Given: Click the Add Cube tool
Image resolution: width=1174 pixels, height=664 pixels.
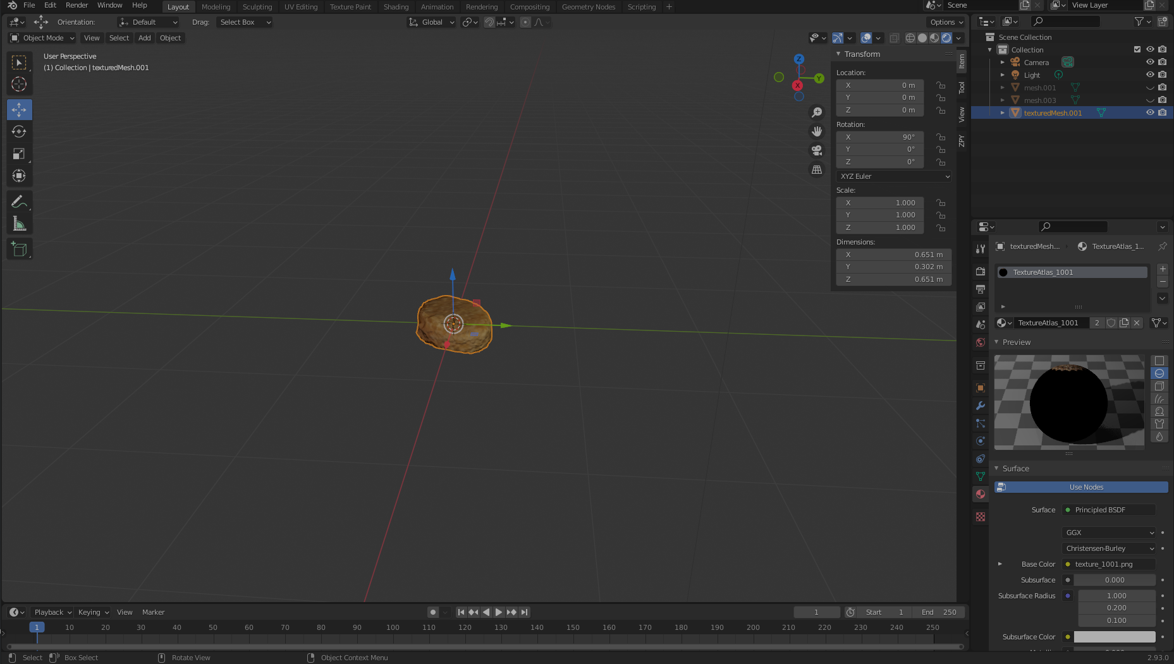Looking at the screenshot, I should [19, 250].
